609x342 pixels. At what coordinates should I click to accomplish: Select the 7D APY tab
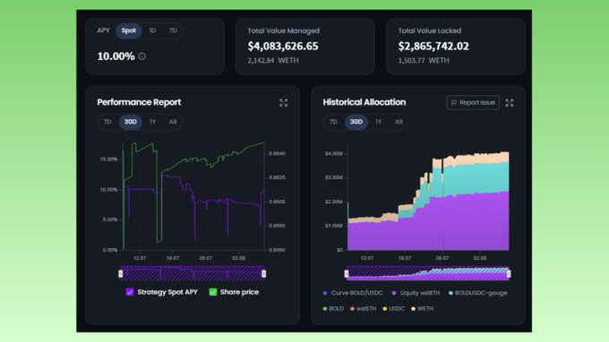(173, 30)
